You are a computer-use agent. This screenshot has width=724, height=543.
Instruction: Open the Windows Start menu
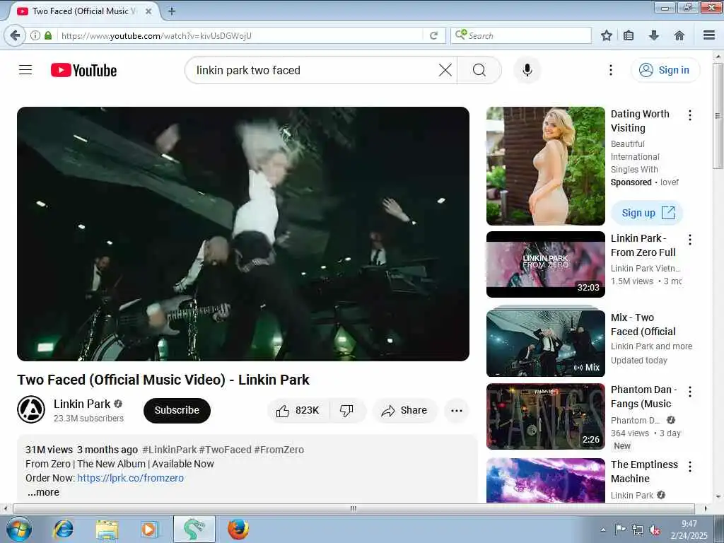click(x=18, y=529)
